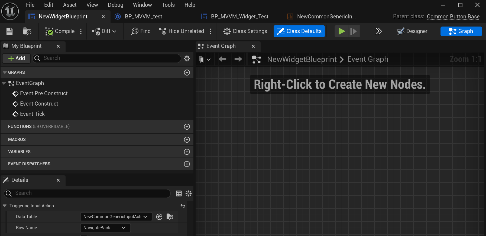Navigate forward in graph history
The width and height of the screenshot is (486, 236).
[238, 59]
